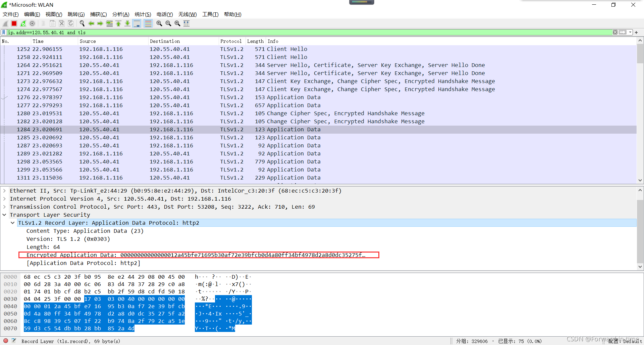This screenshot has width=644, height=345.
Task: Sort by Info column header
Action: pos(451,41)
